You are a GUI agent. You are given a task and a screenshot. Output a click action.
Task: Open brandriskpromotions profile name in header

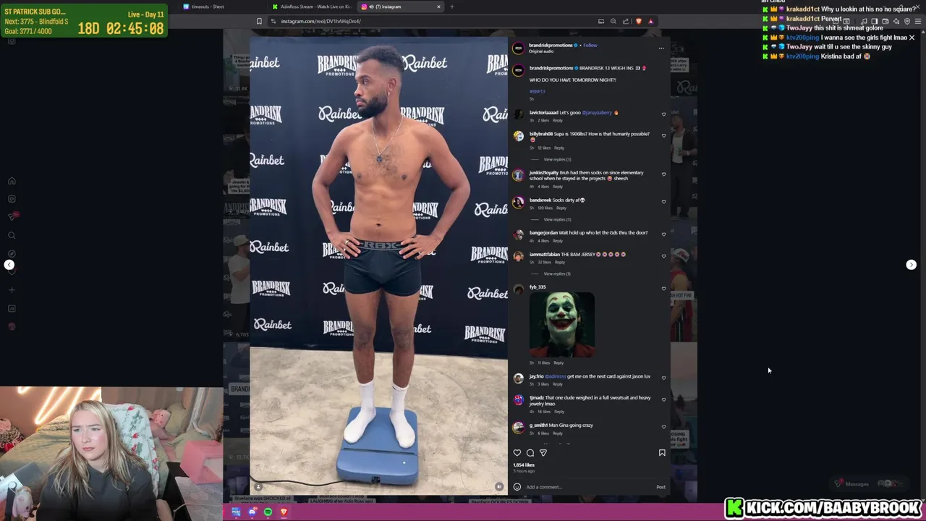pyautogui.click(x=551, y=46)
